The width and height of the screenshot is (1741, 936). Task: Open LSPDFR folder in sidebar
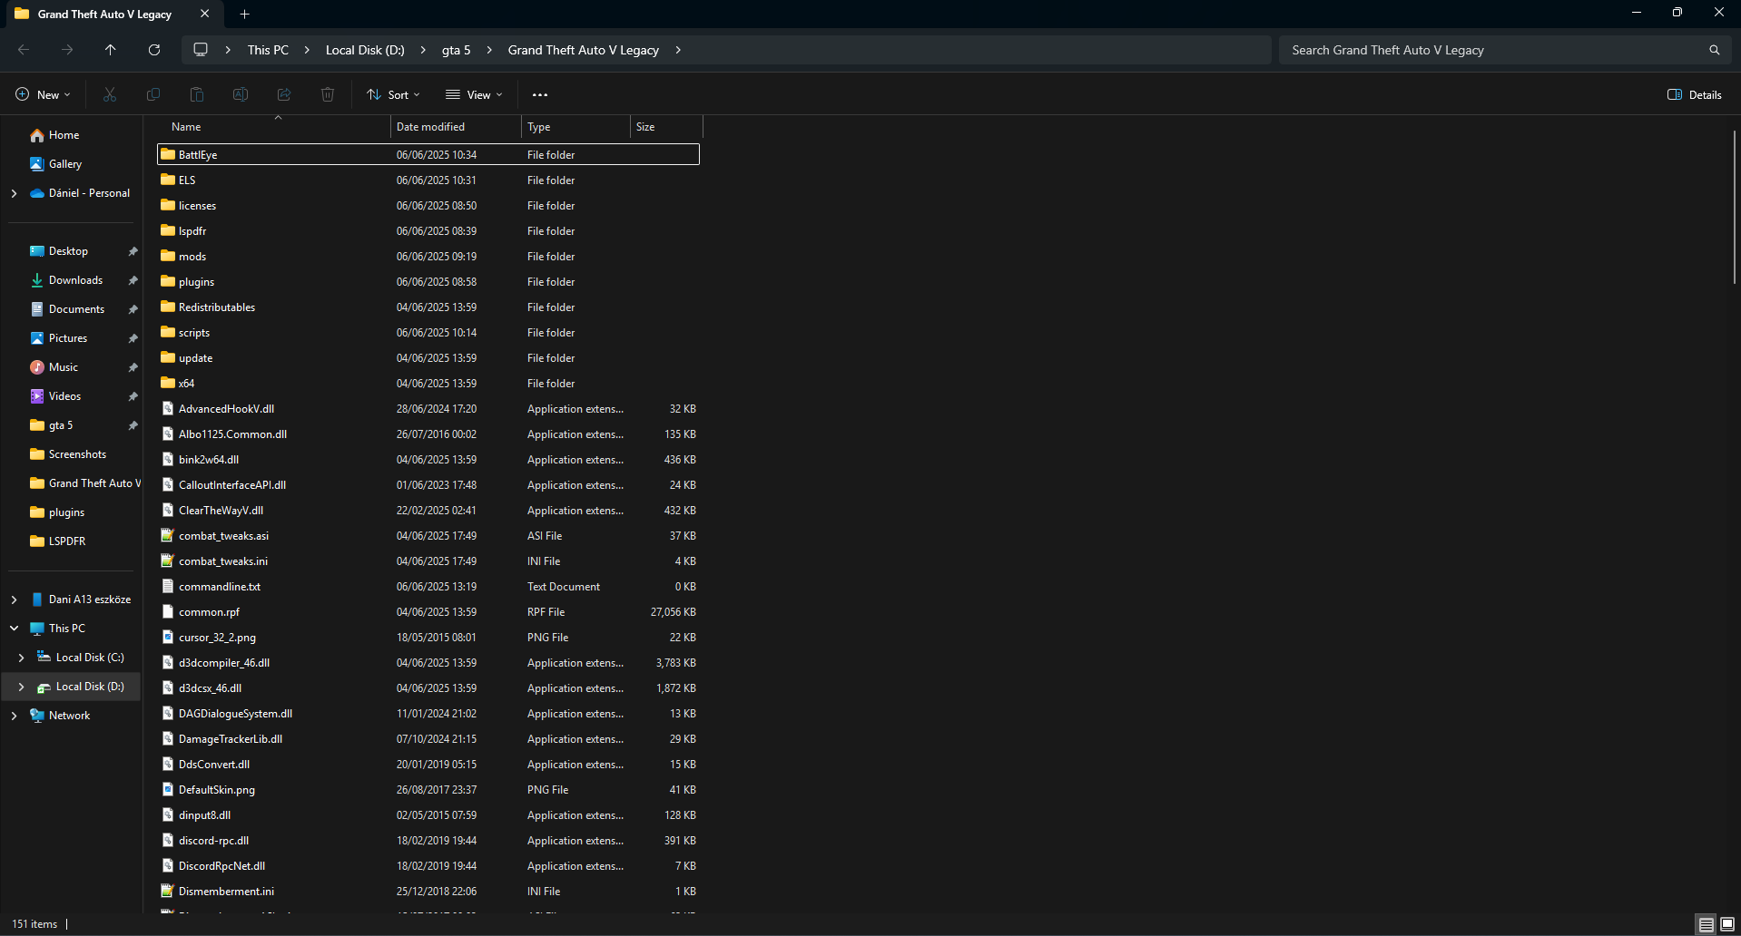67,541
